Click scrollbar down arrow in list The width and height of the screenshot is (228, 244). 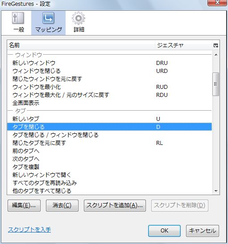pos(216,191)
